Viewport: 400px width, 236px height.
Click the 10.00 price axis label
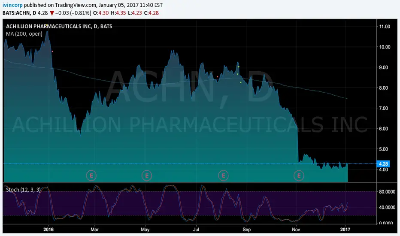click(385, 47)
